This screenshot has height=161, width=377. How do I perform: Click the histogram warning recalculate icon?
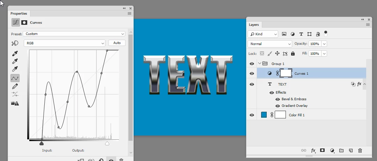(x=15, y=103)
